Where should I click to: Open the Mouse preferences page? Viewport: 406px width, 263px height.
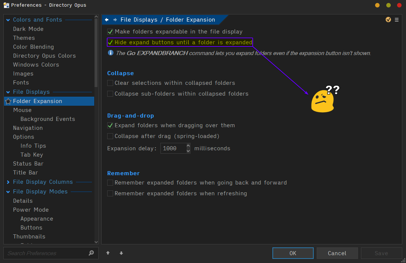tap(22, 110)
